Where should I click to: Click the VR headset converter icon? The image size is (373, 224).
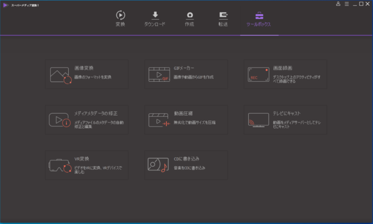[60, 166]
